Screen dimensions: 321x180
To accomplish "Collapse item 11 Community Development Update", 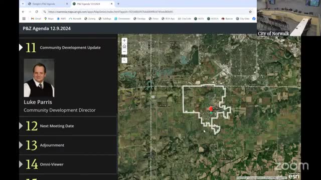I will coord(68,47).
